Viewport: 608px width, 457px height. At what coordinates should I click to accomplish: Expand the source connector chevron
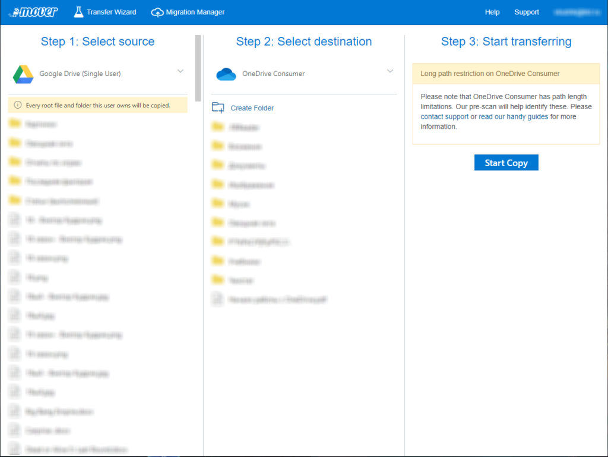(x=180, y=71)
